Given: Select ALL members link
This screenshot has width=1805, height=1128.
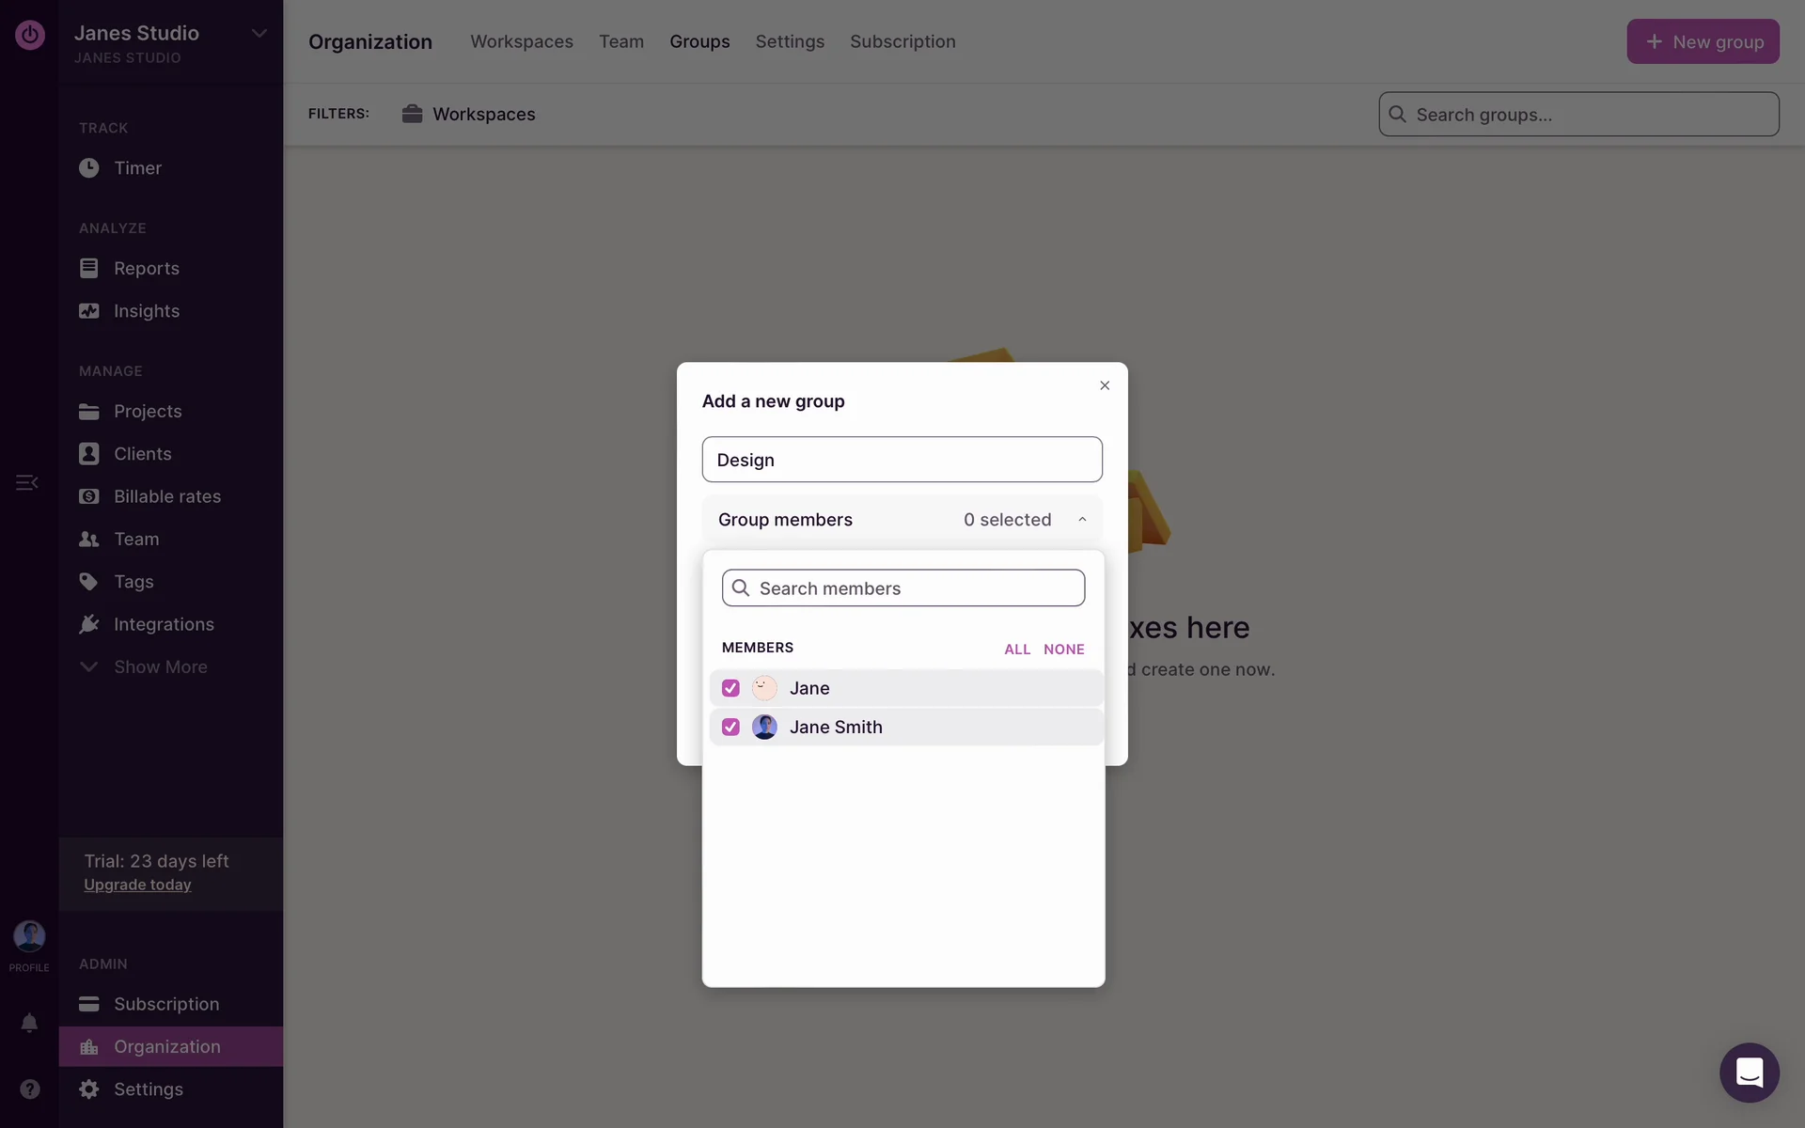Looking at the screenshot, I should click(1016, 650).
